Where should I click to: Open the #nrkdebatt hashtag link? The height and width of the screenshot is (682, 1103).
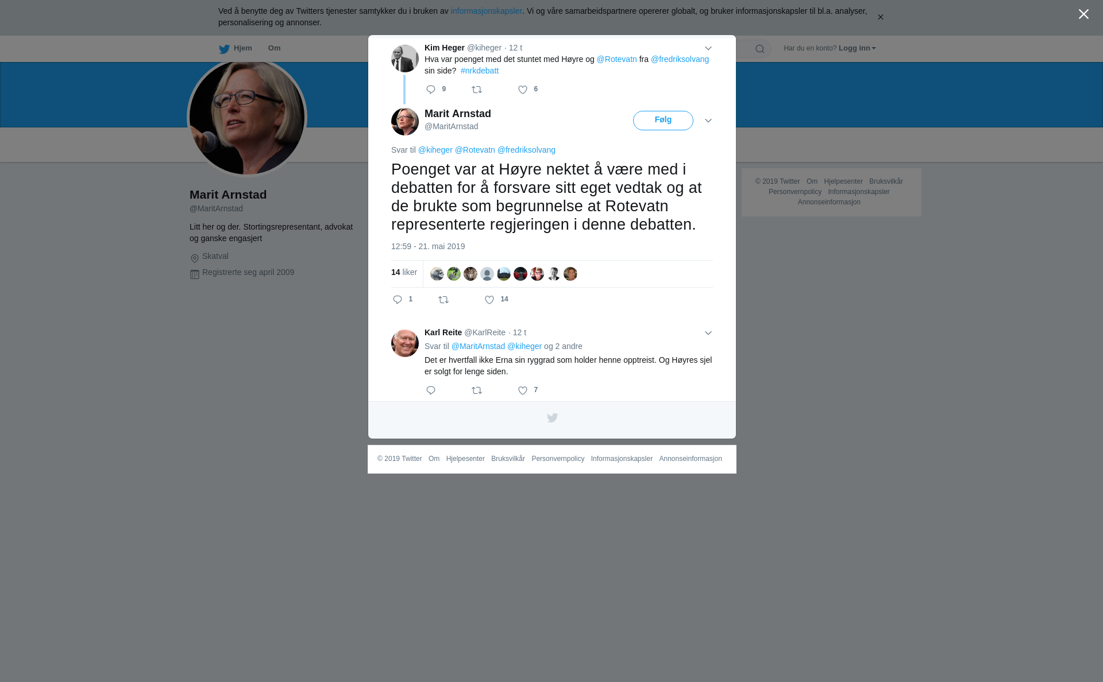tap(480, 71)
